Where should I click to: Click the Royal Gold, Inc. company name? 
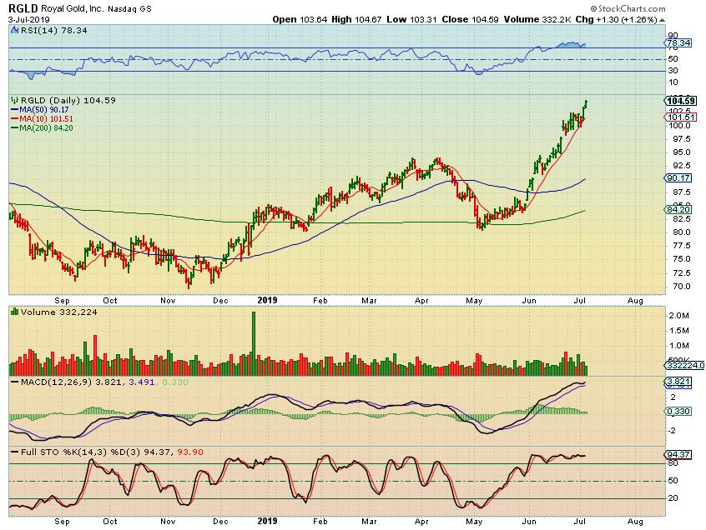click(73, 8)
